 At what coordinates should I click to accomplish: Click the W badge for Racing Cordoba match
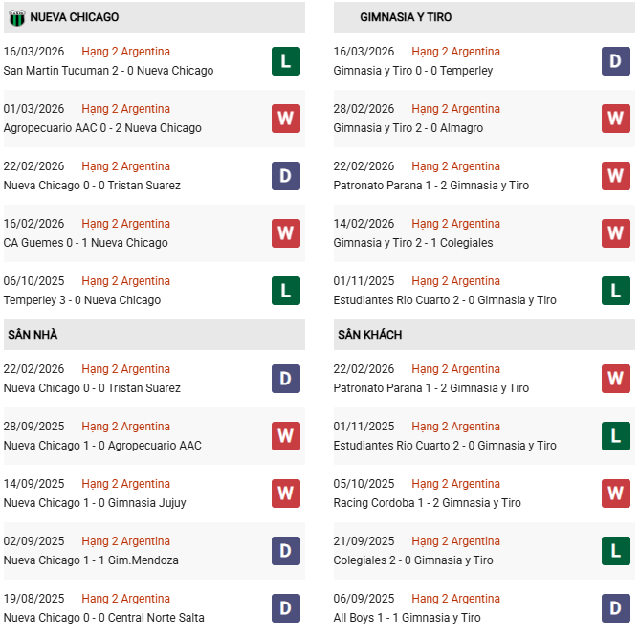click(x=615, y=494)
